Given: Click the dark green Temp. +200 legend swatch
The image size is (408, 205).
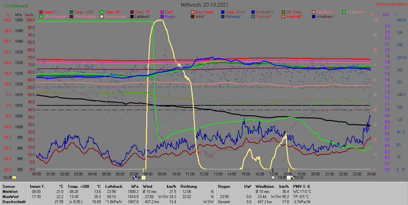Looking at the screenshot, I should [x=71, y=12].
